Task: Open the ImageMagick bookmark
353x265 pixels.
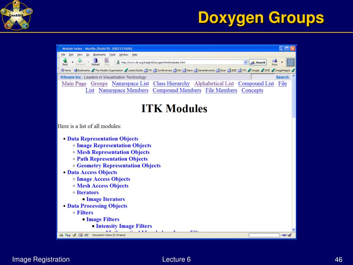Action: pos(281,70)
